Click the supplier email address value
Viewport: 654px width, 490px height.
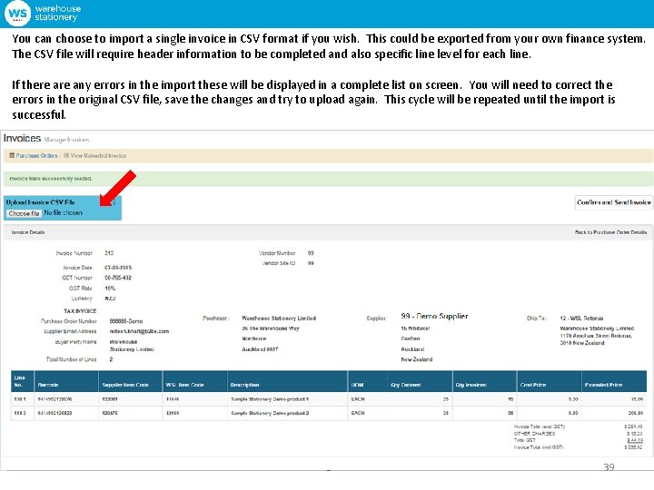click(x=139, y=331)
